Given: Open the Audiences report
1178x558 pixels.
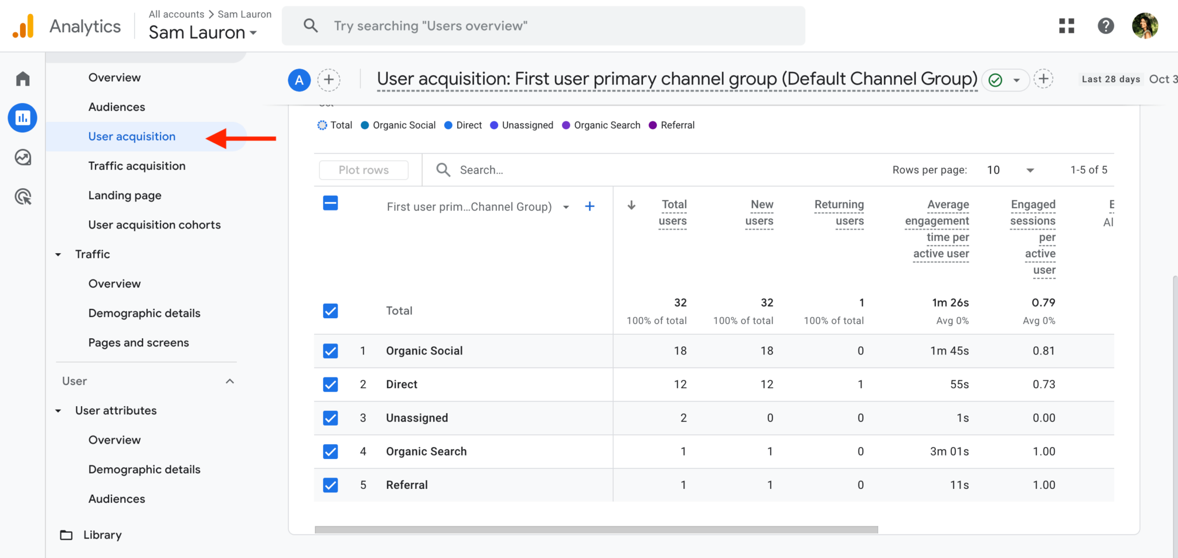Looking at the screenshot, I should (117, 106).
